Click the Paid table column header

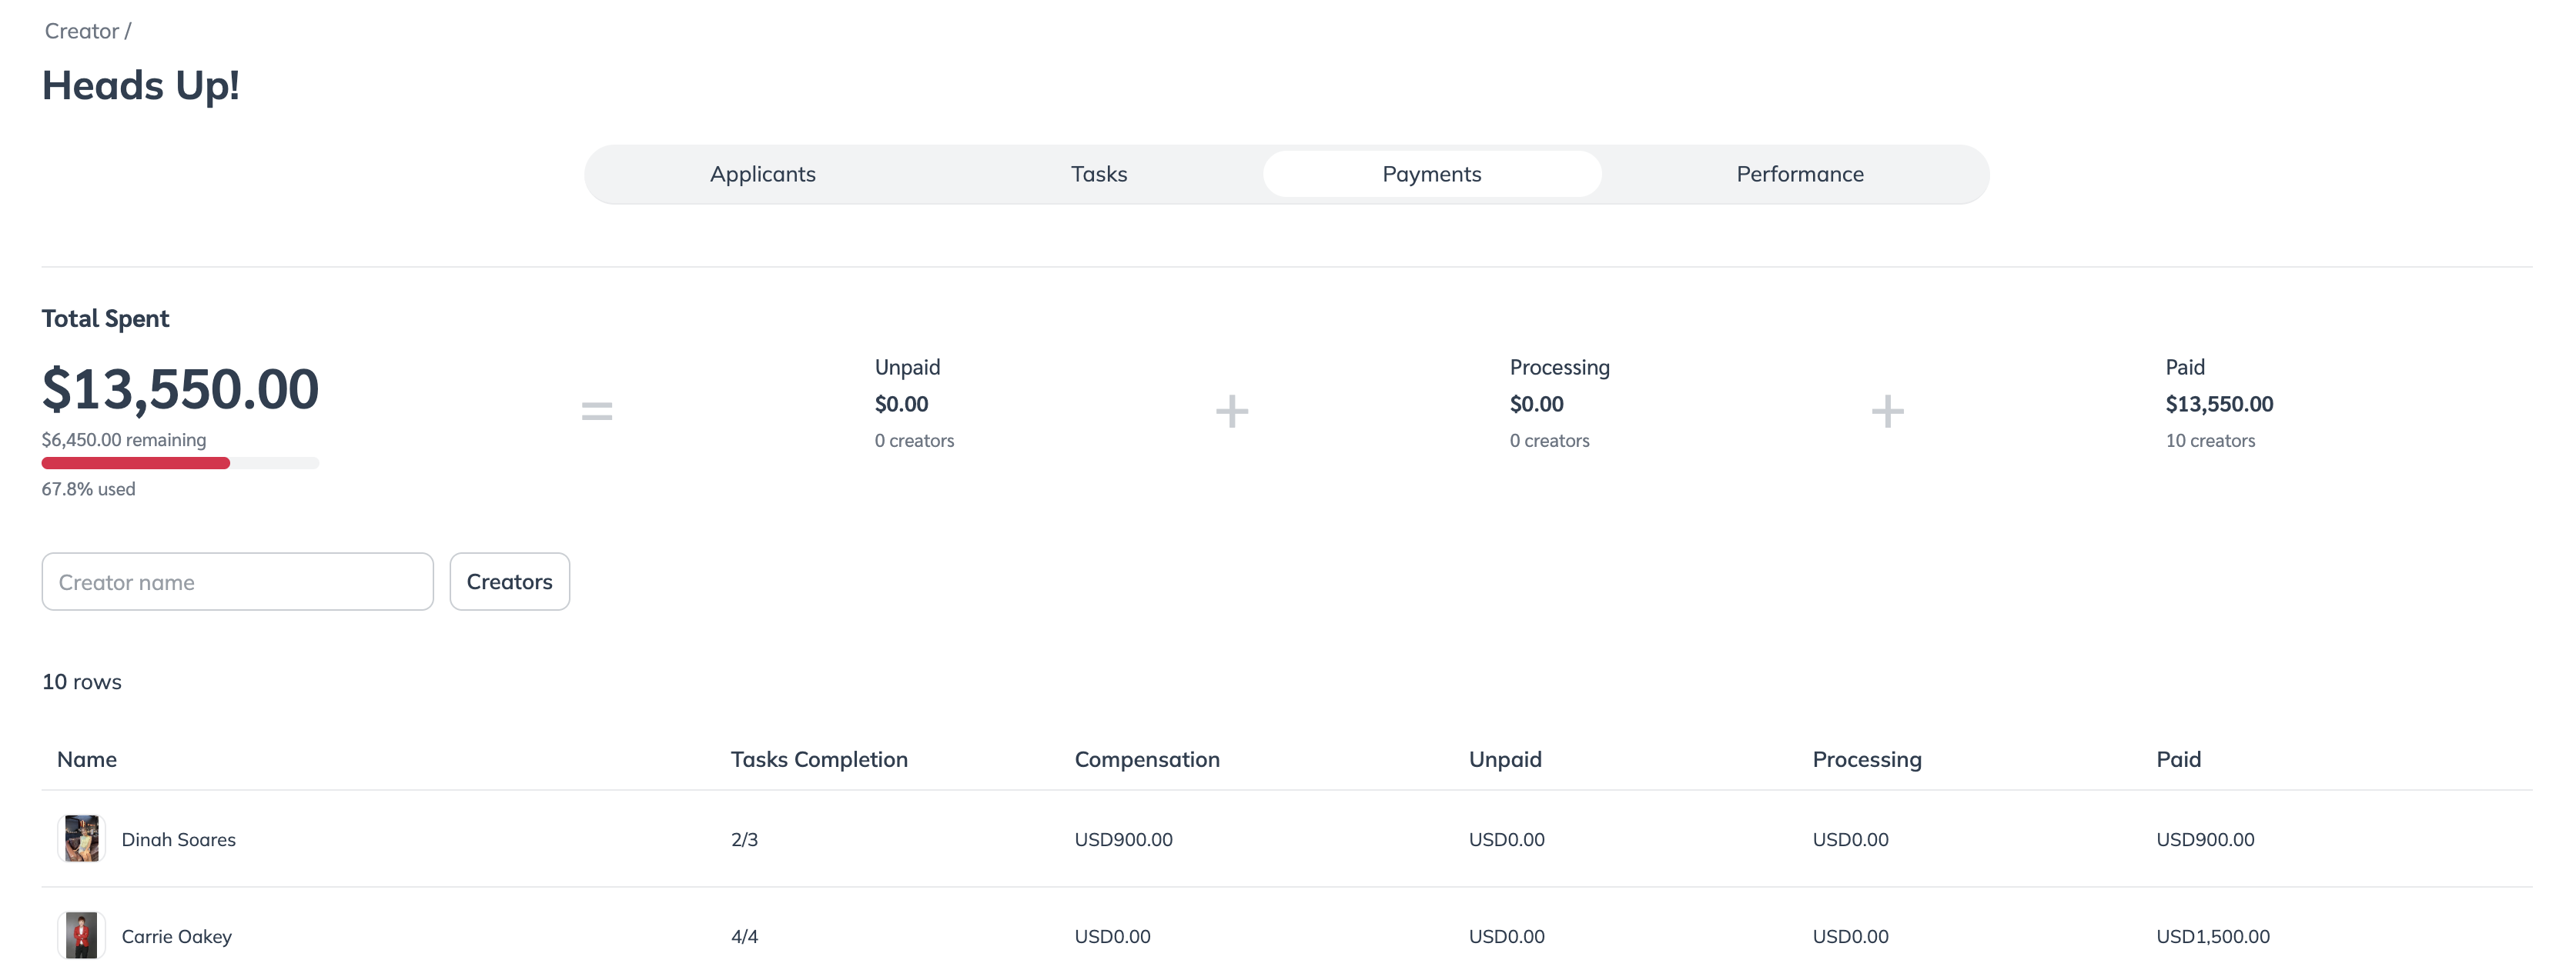coord(2178,759)
